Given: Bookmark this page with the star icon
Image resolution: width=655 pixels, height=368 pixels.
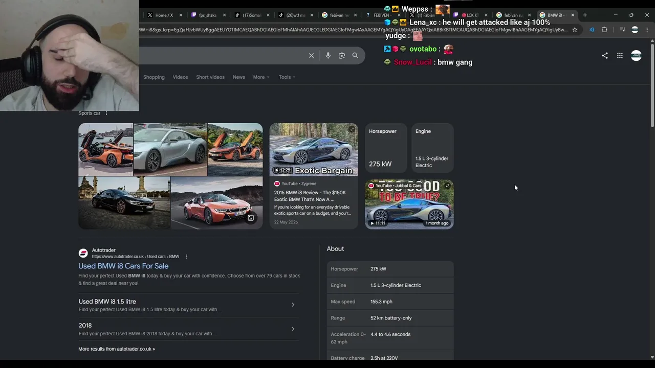Looking at the screenshot, I should coord(575,30).
